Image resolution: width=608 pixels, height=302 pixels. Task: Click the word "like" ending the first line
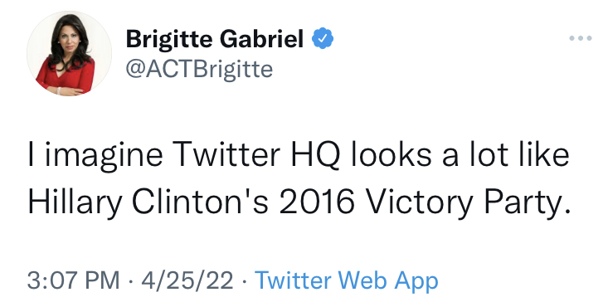pyautogui.click(x=539, y=153)
